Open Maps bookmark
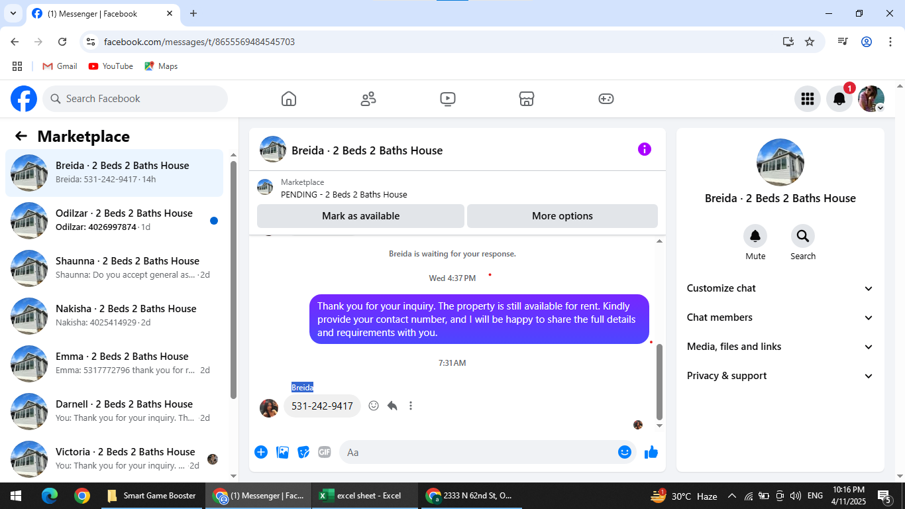Screen dimensions: 905x509 coord(161,66)
